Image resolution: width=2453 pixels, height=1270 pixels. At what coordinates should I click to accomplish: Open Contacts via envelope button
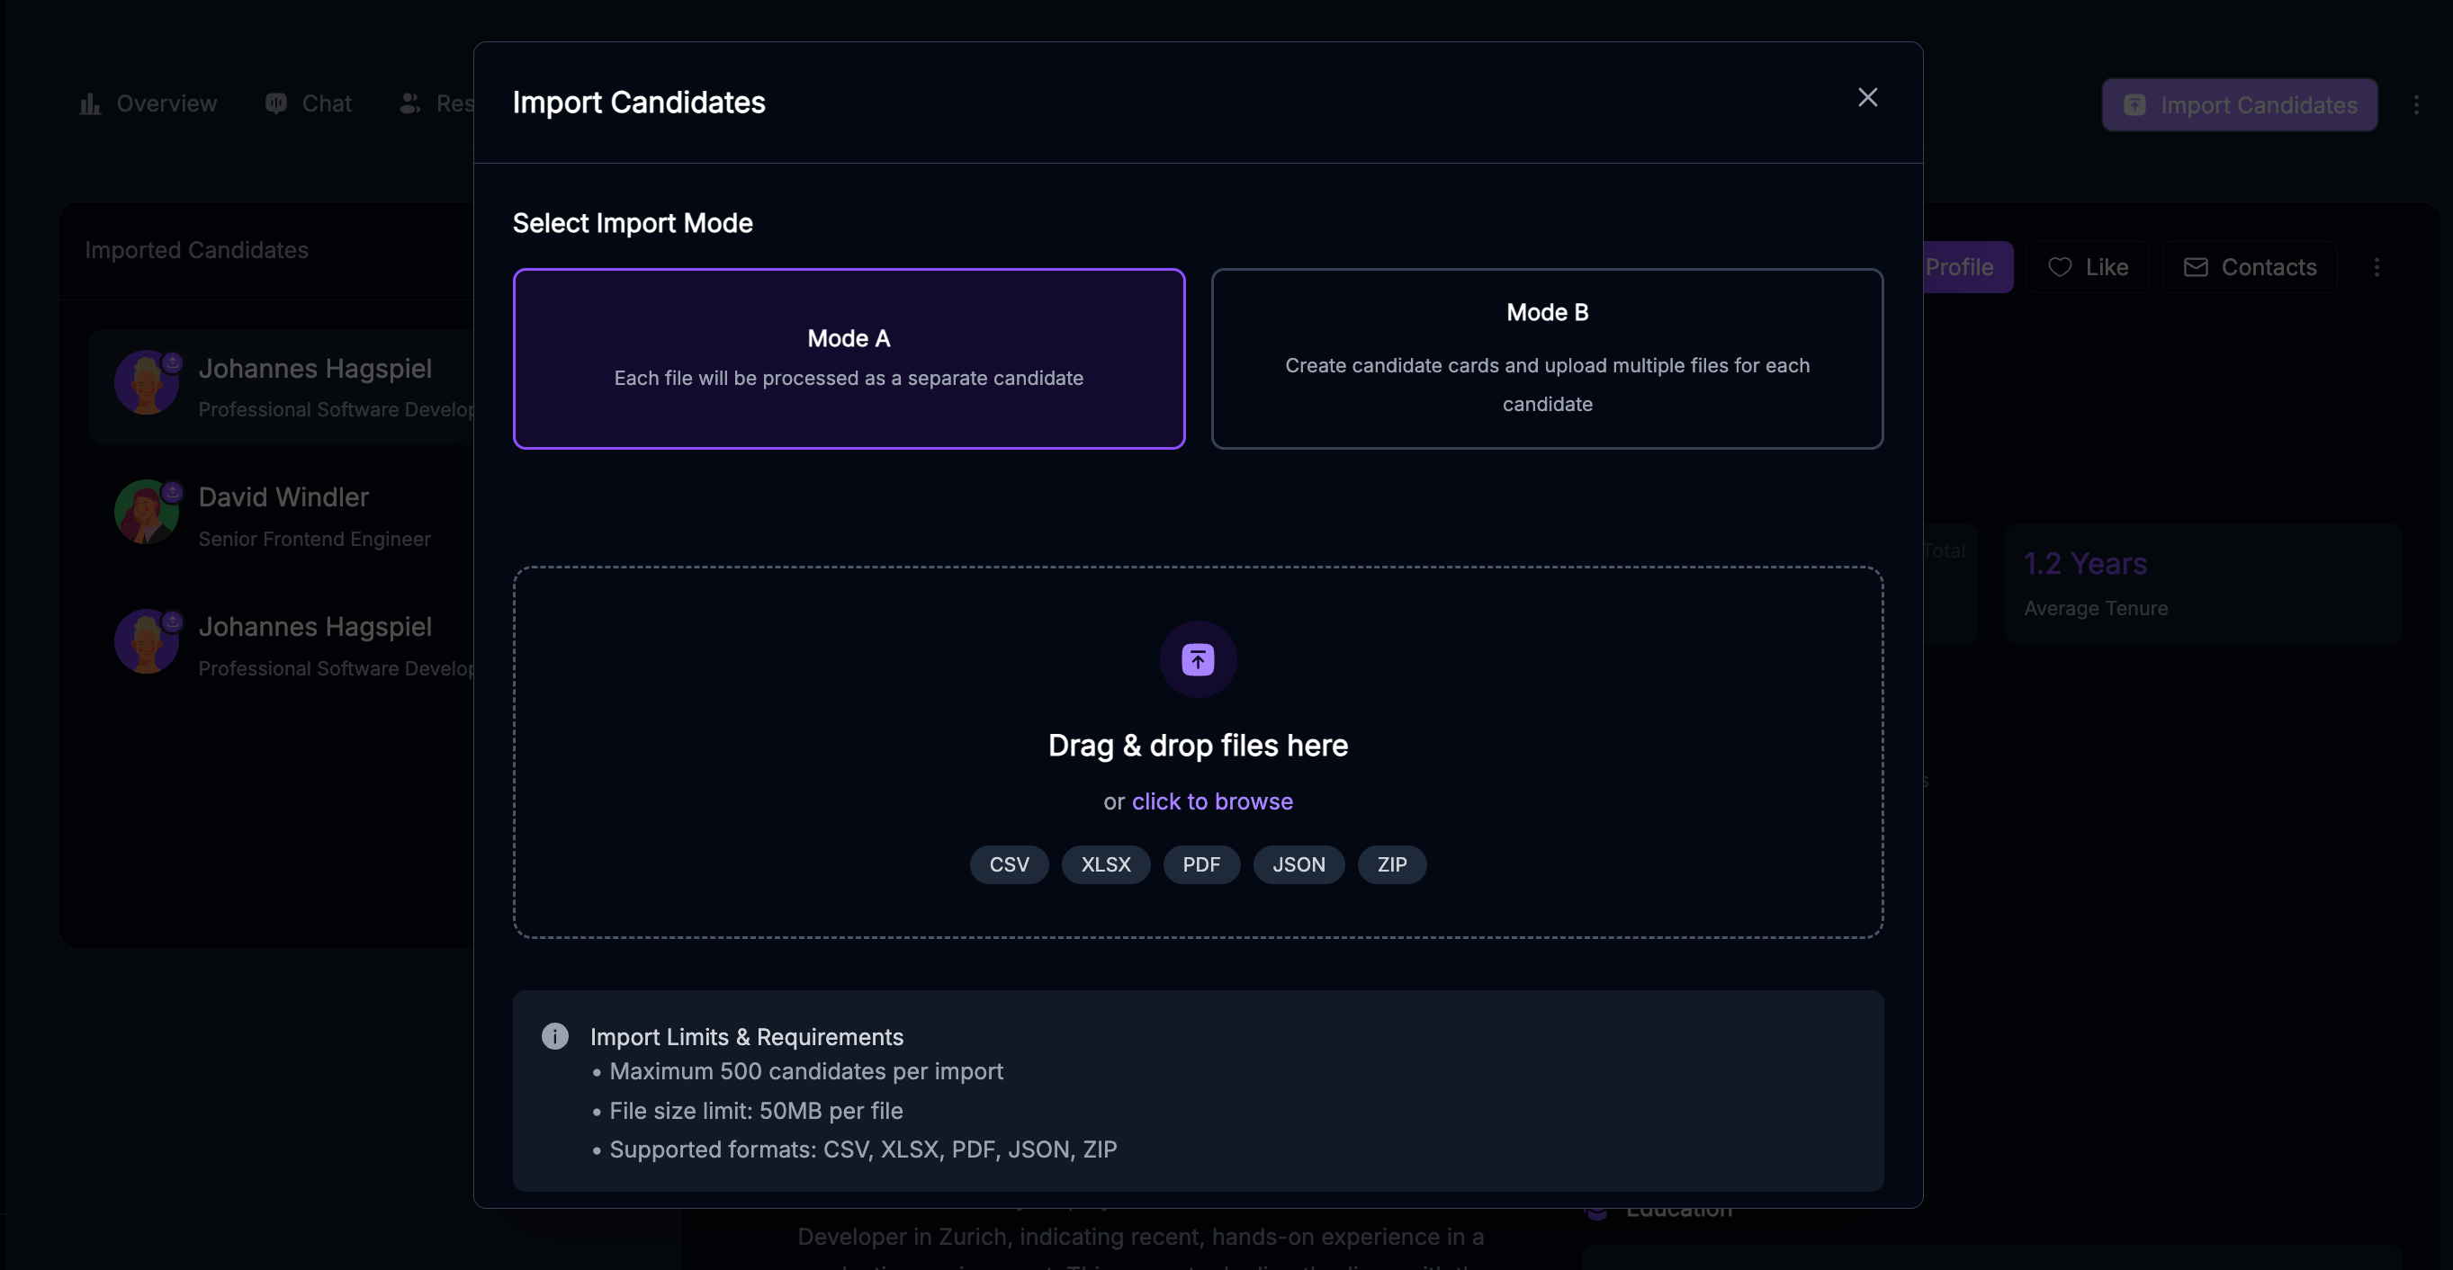pos(2250,267)
